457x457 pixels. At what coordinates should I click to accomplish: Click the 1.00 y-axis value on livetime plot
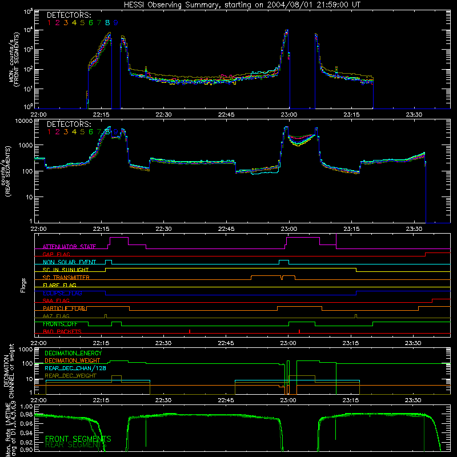point(26,407)
